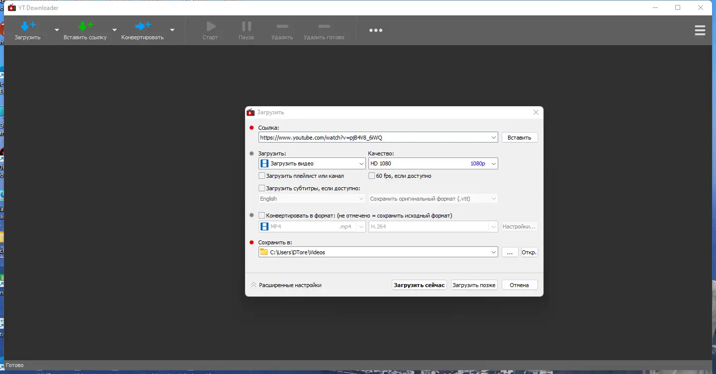716x374 pixels.
Task: Click the Вставить ссылку toolbar icon
Action: coord(85,30)
